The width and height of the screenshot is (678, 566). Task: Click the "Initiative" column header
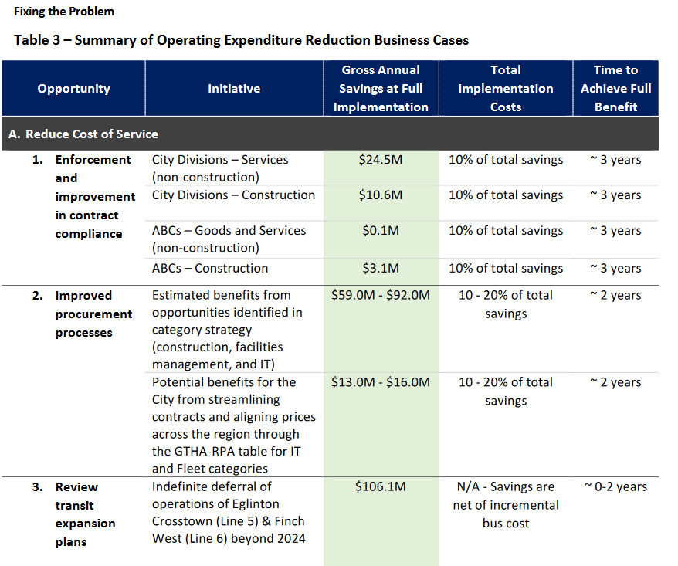point(234,89)
